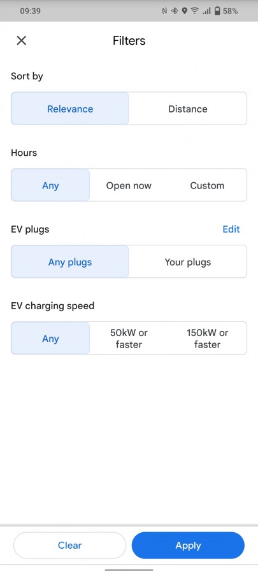Sort results by Relevance

[x=70, y=109]
